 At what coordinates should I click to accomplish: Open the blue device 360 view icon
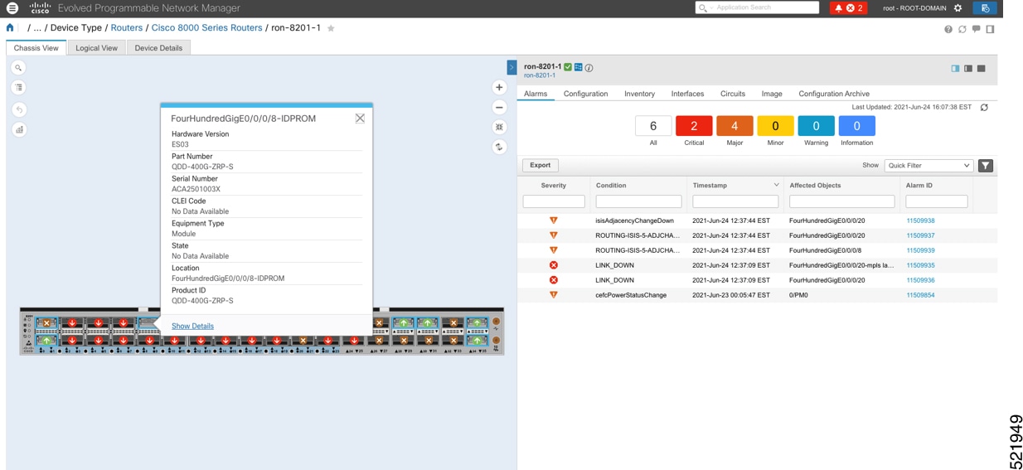pyautogui.click(x=579, y=67)
